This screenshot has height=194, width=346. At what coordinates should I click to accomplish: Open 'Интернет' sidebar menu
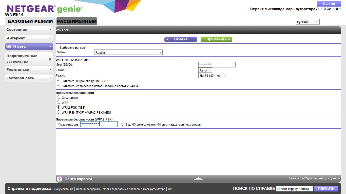tap(29, 38)
